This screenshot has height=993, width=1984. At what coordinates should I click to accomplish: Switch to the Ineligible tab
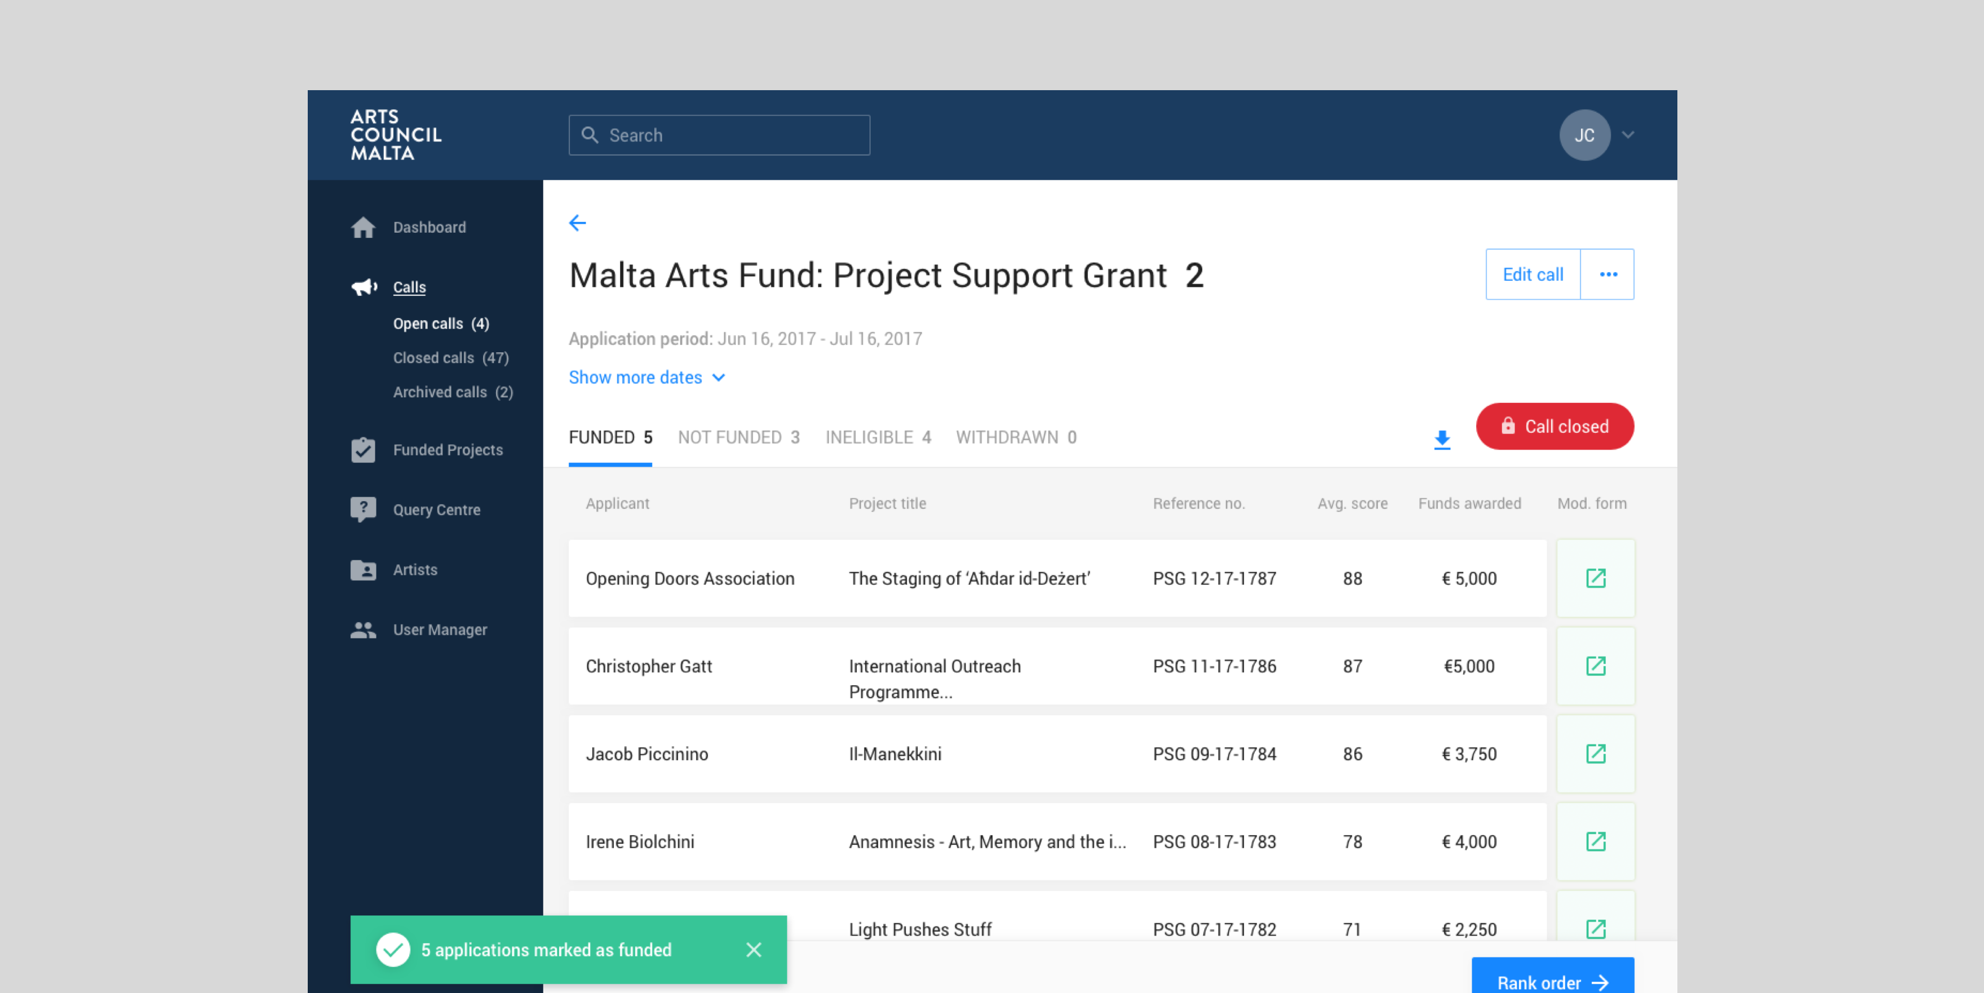pyautogui.click(x=878, y=437)
